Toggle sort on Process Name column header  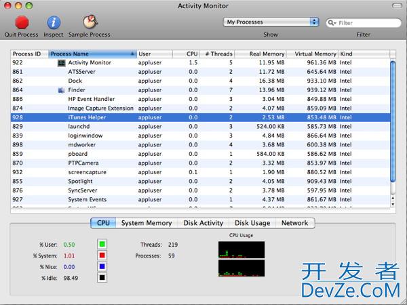(x=92, y=54)
